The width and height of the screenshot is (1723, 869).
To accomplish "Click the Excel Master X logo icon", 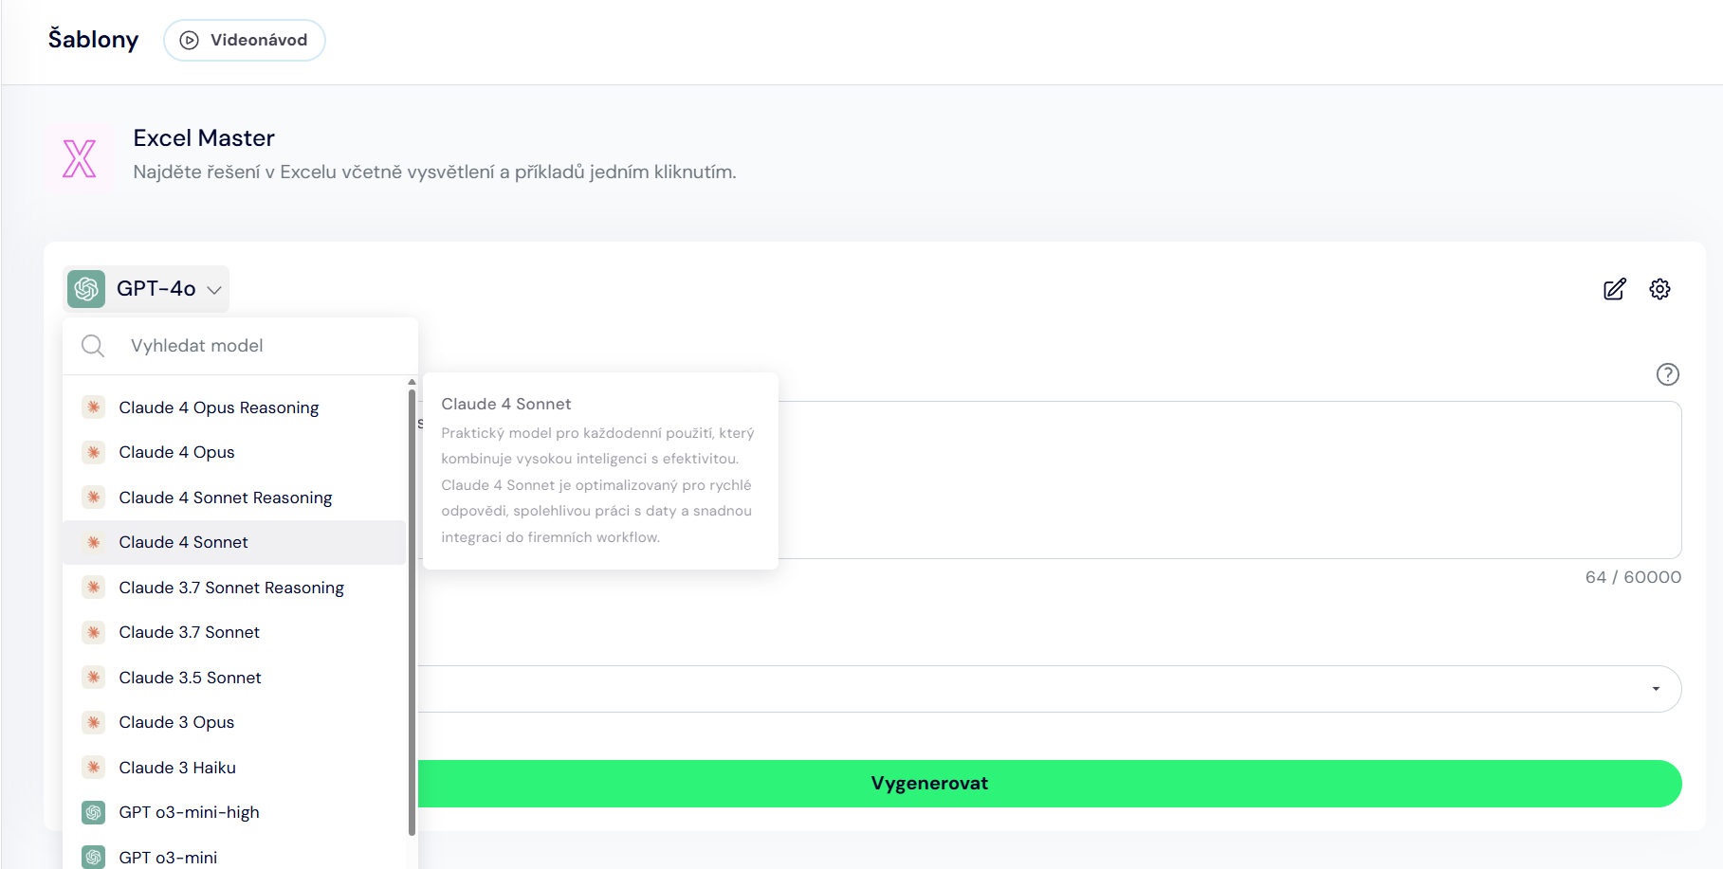I will (80, 158).
